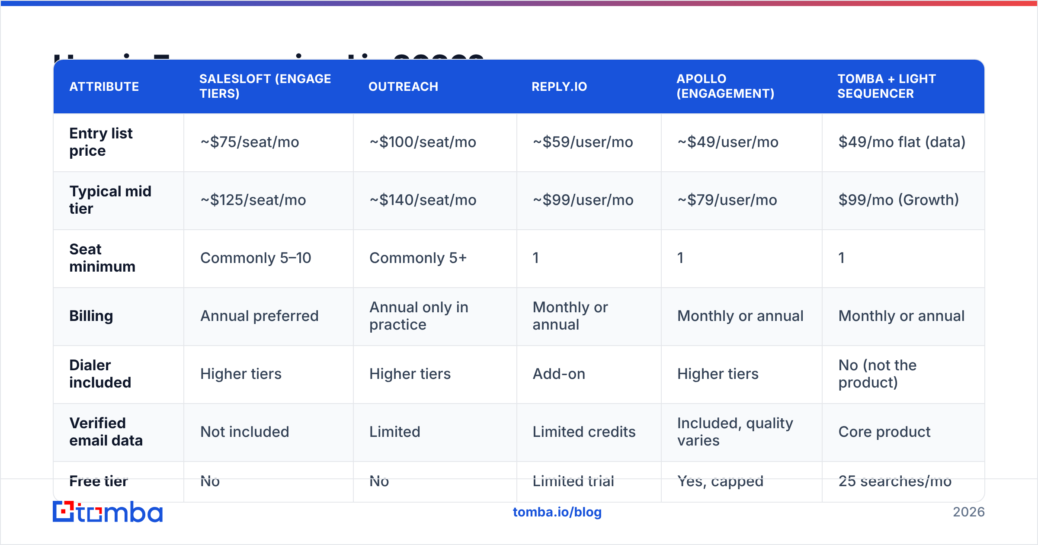
Task: Select Reply.io 'Monthly or annual' billing cell
Action: [570, 316]
